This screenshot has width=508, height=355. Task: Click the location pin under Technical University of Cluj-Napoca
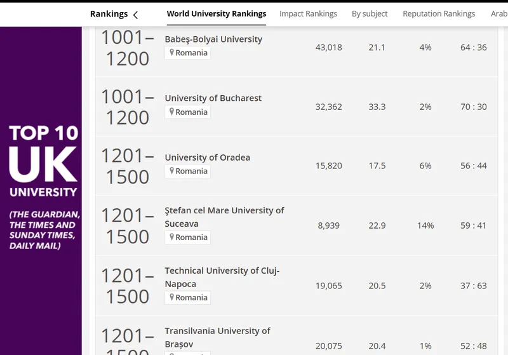click(171, 297)
